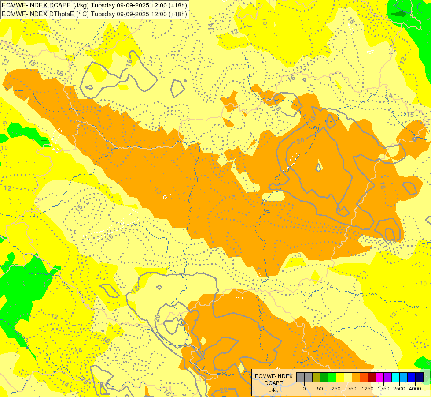
Task: Pick the light blue legend swatch
Action: click(x=404, y=377)
